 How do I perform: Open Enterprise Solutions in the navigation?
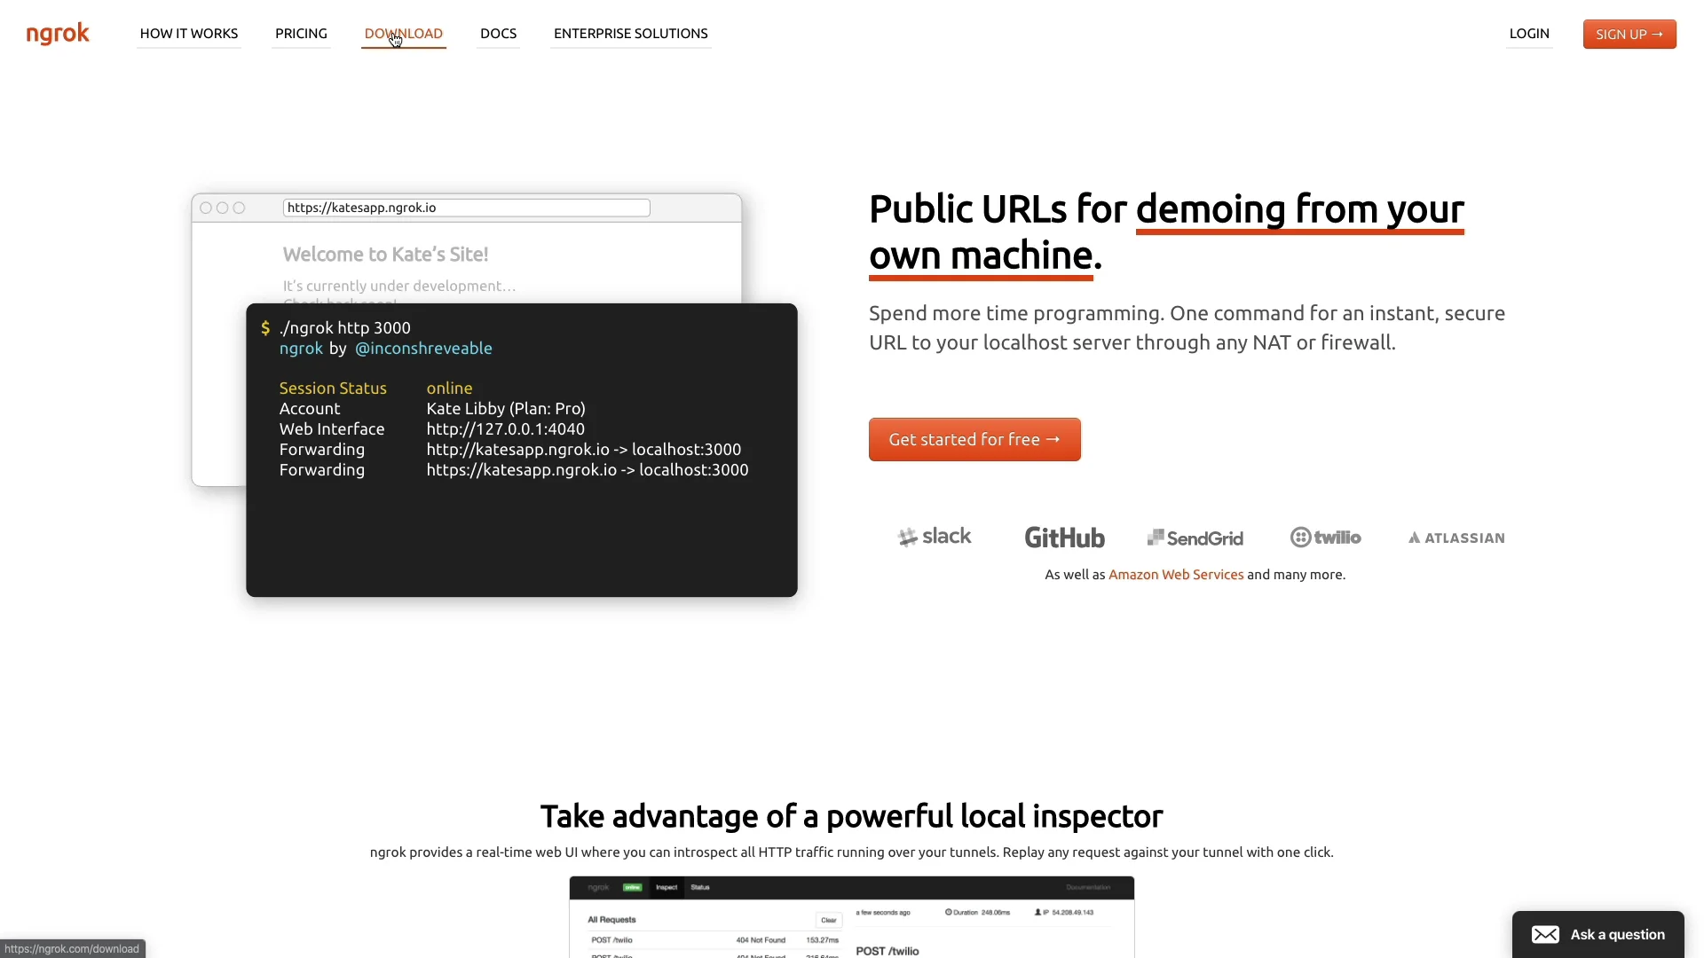(631, 34)
